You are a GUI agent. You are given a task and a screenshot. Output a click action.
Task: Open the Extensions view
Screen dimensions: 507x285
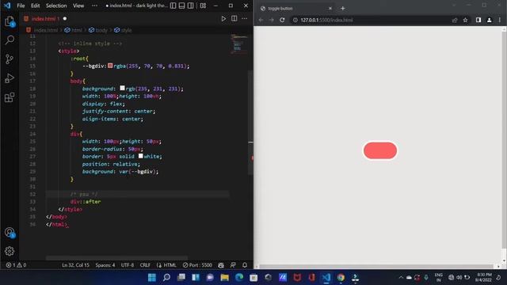[10, 97]
